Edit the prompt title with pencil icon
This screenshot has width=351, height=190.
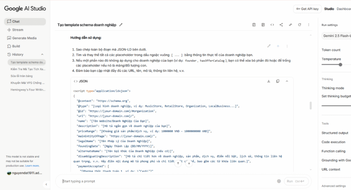[x=121, y=25]
